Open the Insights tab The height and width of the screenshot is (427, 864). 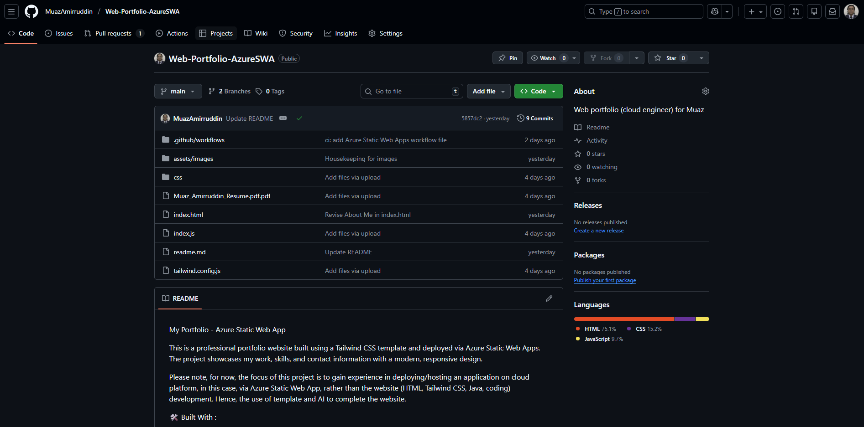(340, 33)
